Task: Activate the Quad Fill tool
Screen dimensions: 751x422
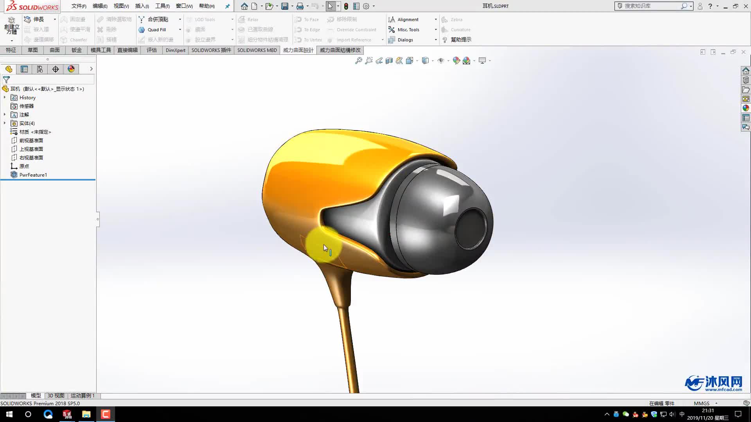Action: pos(153,30)
